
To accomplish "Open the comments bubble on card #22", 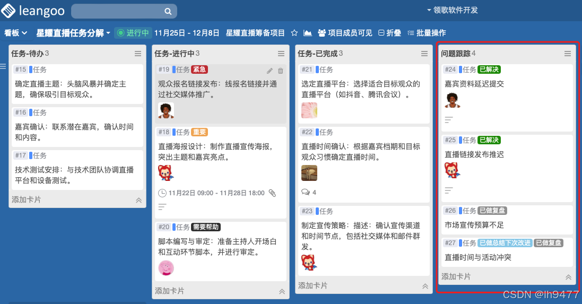I will click(306, 192).
